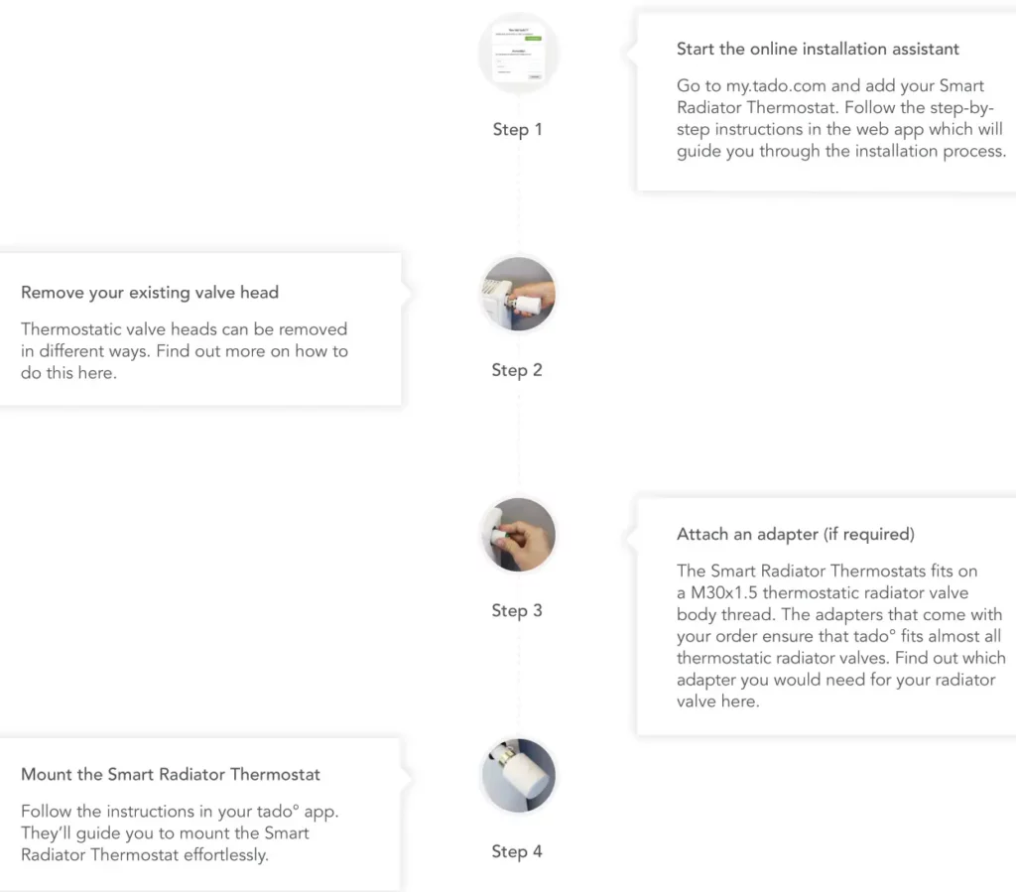Click the Step 3 adapter attachment photo

point(518,535)
